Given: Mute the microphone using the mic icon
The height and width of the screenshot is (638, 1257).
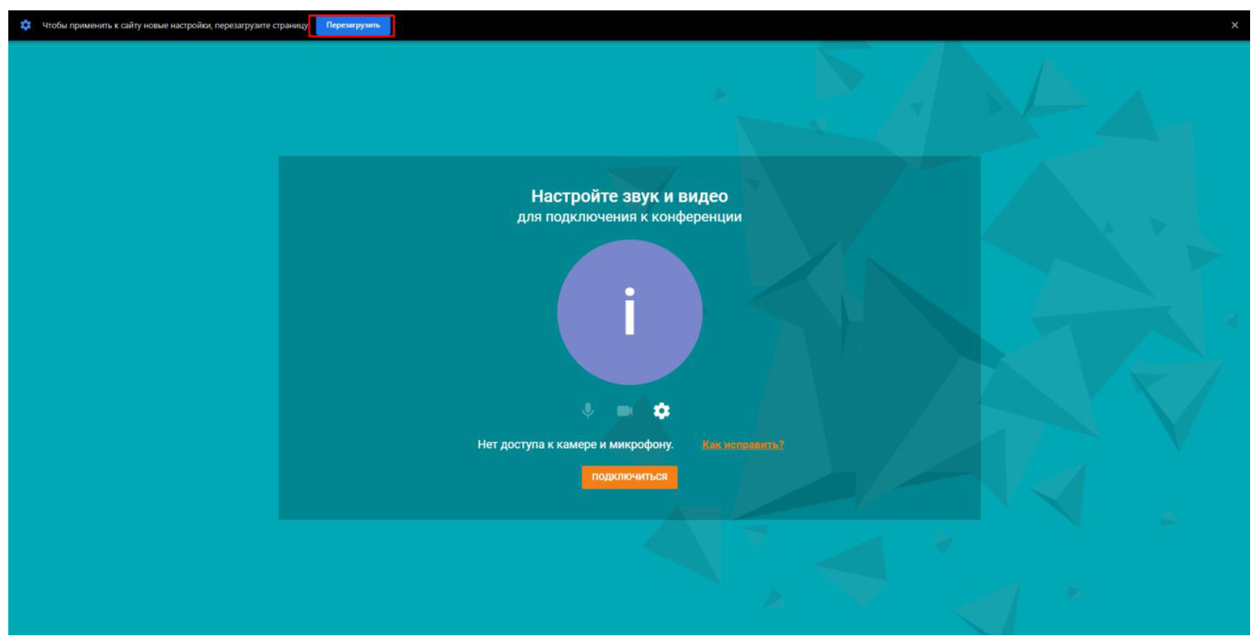Looking at the screenshot, I should click(588, 410).
